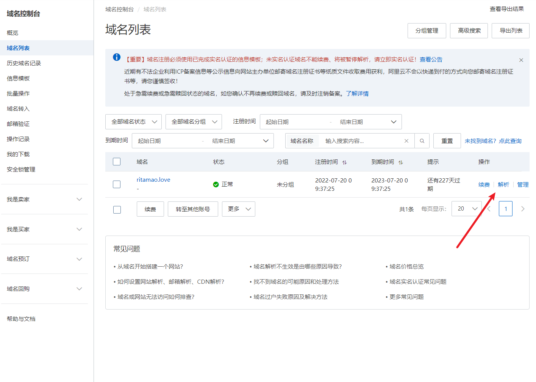Open the 全部域名状态 dropdown
Screen dimensions: 536x382
[x=133, y=122]
